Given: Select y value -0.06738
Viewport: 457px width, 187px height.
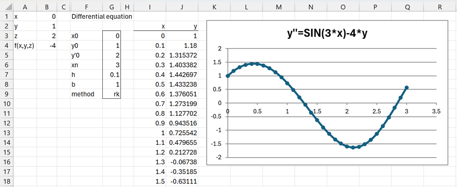Looking at the screenshot, I should point(182,162).
